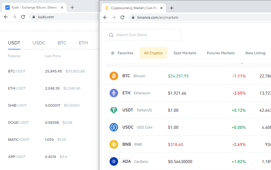Select the All Cryptos filter

153,53
